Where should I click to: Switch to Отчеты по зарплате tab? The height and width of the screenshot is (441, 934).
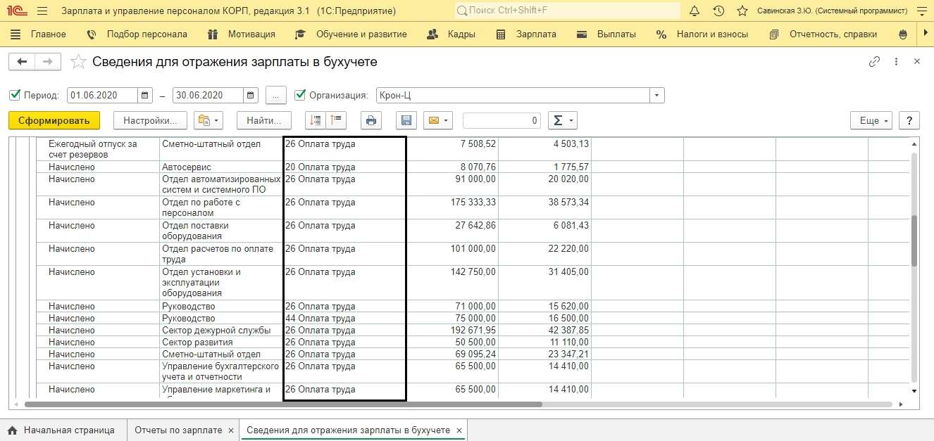click(178, 430)
